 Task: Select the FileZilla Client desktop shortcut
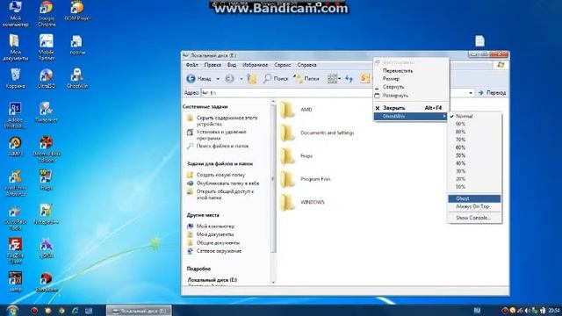point(15,251)
